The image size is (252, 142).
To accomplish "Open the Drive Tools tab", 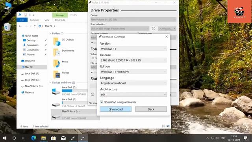I will point(60,20).
